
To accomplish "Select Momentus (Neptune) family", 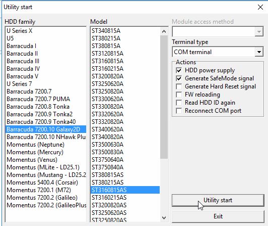I will click(46, 145).
